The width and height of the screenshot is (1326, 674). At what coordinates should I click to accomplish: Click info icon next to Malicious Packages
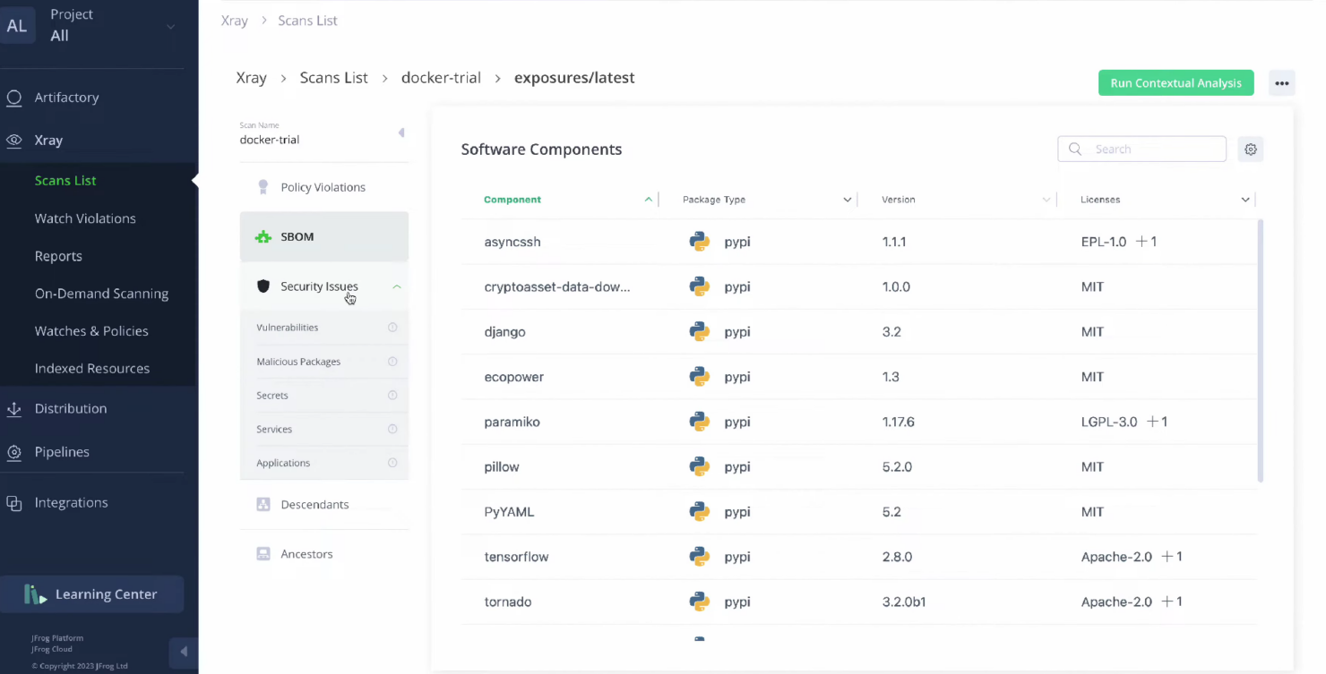(392, 362)
